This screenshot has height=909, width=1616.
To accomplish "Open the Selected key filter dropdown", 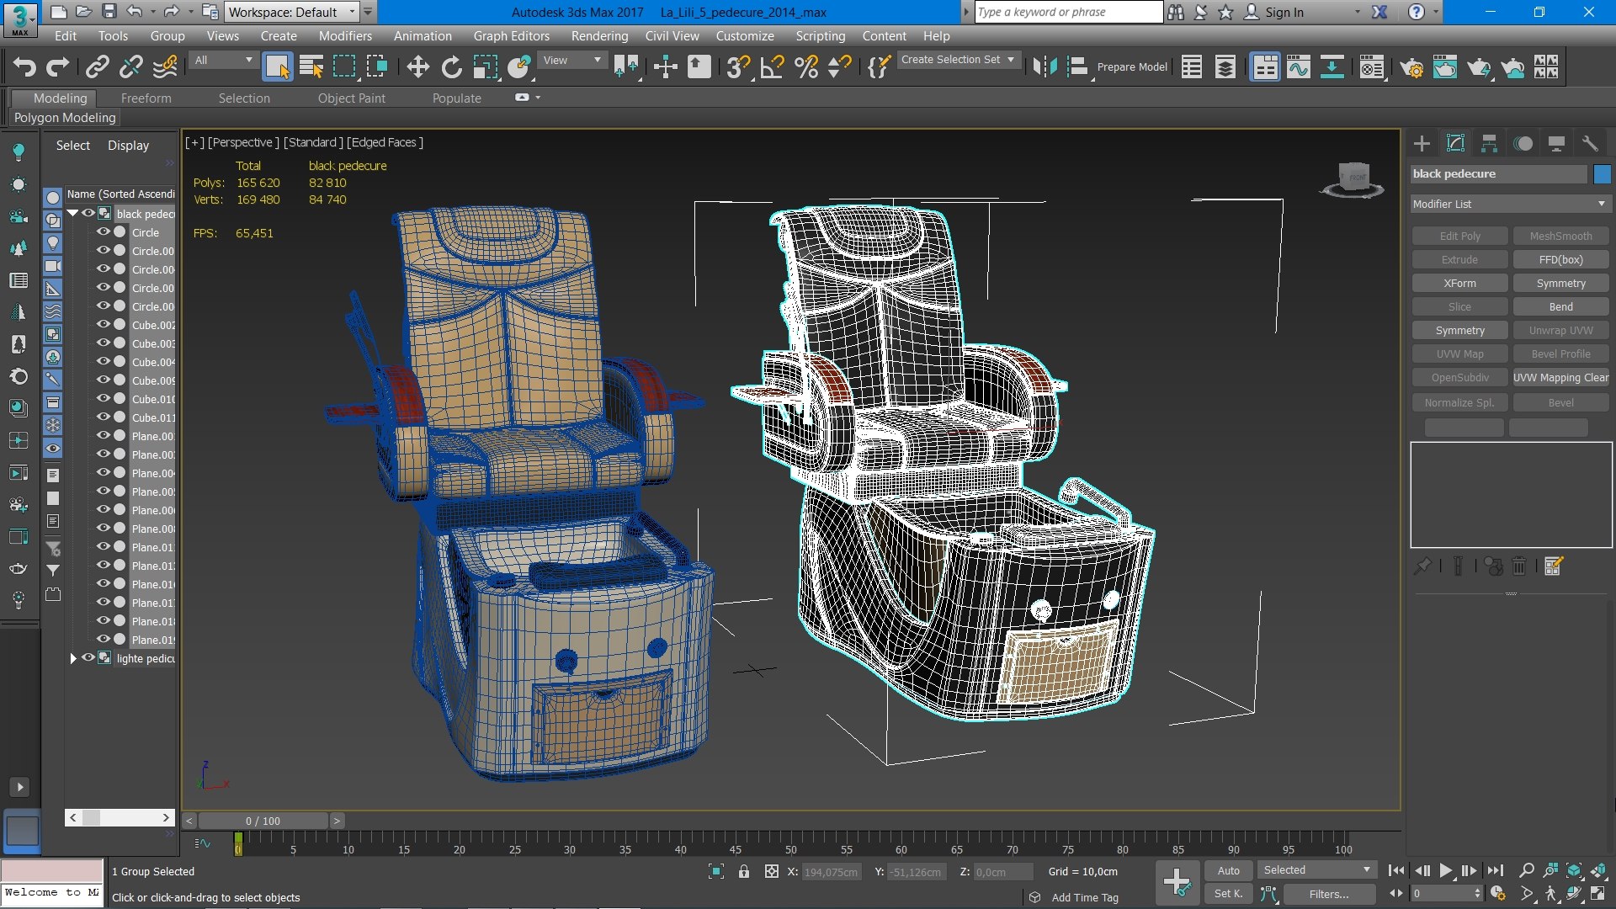I will pyautogui.click(x=1317, y=870).
